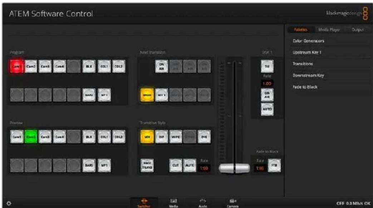Switch to the Palettes tab
The width and height of the screenshot is (373, 208).
[300, 30]
